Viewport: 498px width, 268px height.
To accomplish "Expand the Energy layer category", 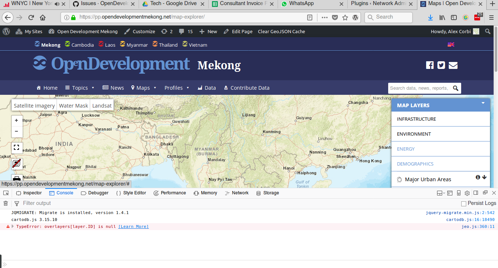I will [x=441, y=149].
